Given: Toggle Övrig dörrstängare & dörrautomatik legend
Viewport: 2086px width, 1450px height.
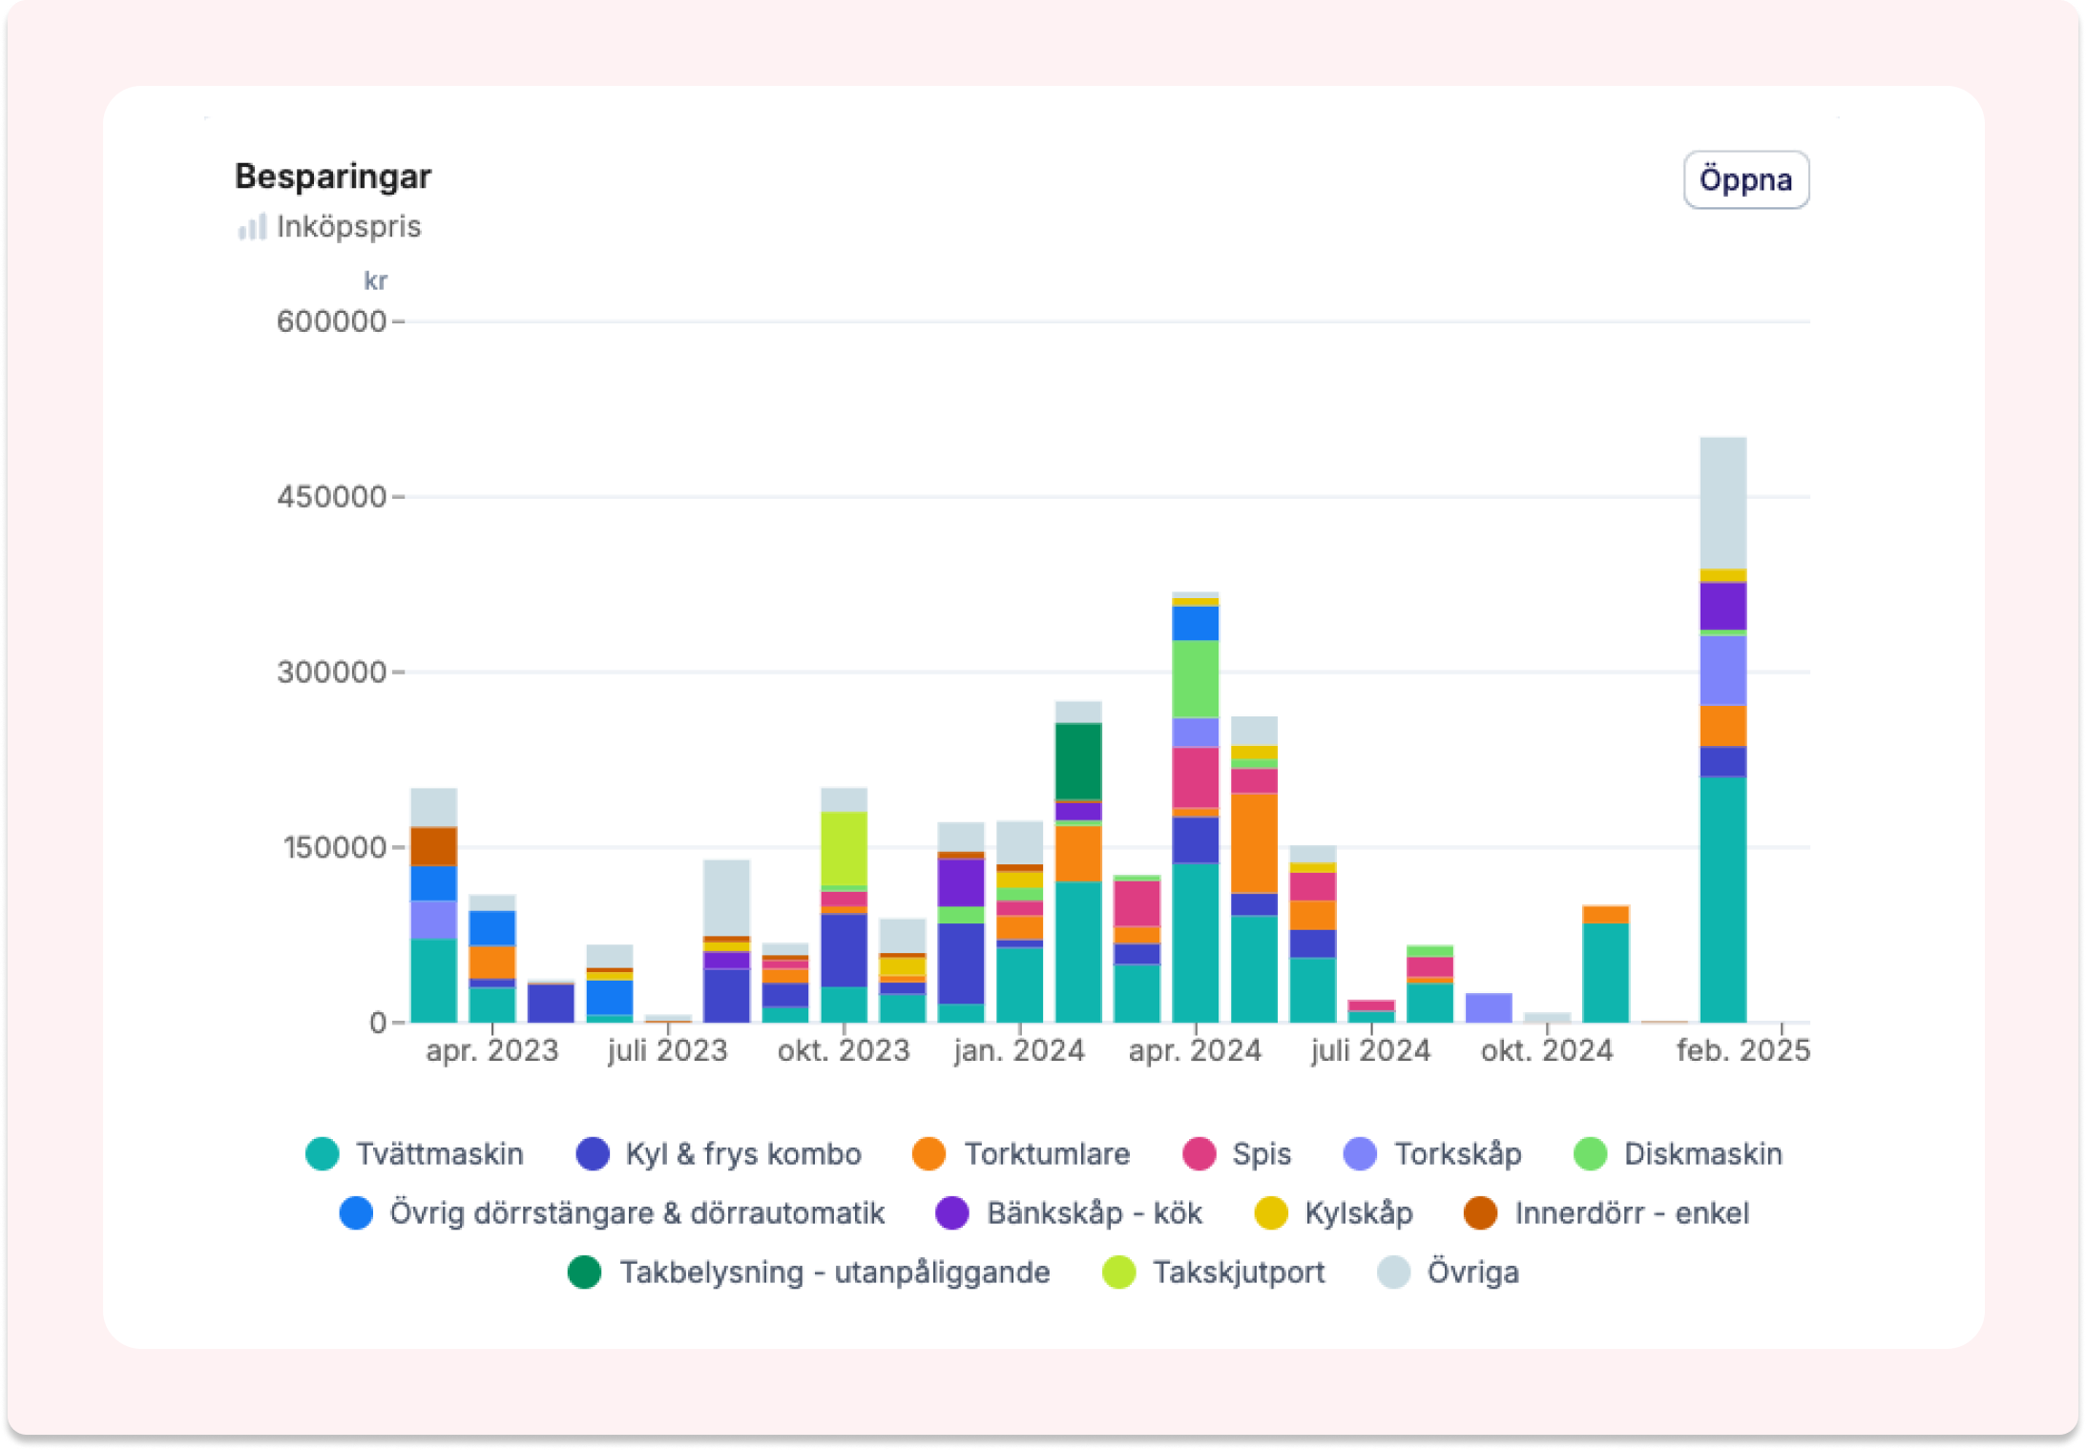Looking at the screenshot, I should click(612, 1212).
